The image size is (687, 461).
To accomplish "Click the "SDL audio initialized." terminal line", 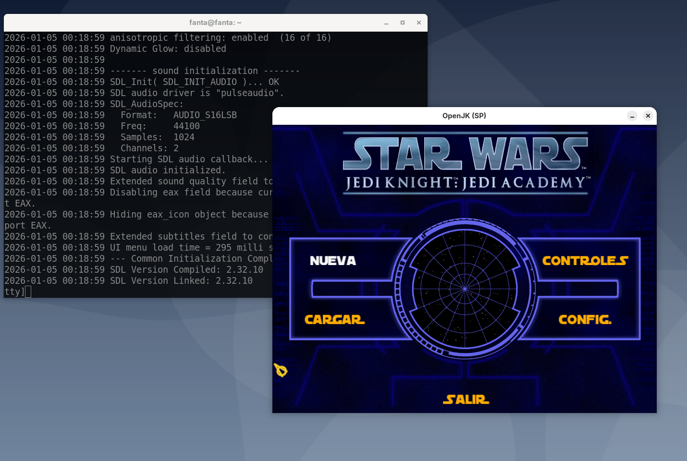I will coord(168,170).
